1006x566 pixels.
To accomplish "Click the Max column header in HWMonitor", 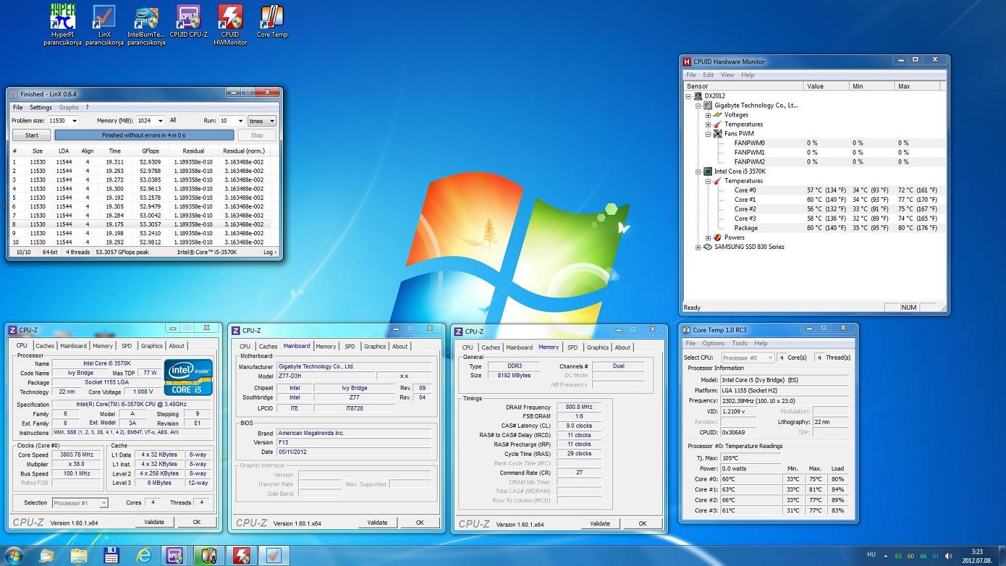I will pos(917,86).
